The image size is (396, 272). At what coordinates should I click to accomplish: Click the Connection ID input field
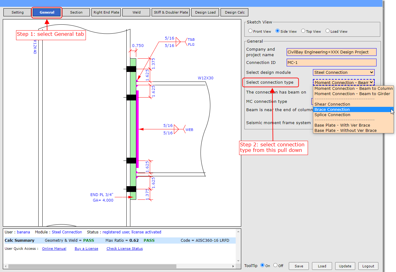pyautogui.click(x=331, y=63)
